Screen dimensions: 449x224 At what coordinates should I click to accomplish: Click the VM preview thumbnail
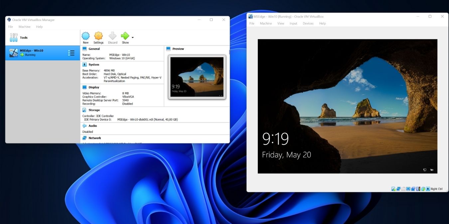pos(197,77)
